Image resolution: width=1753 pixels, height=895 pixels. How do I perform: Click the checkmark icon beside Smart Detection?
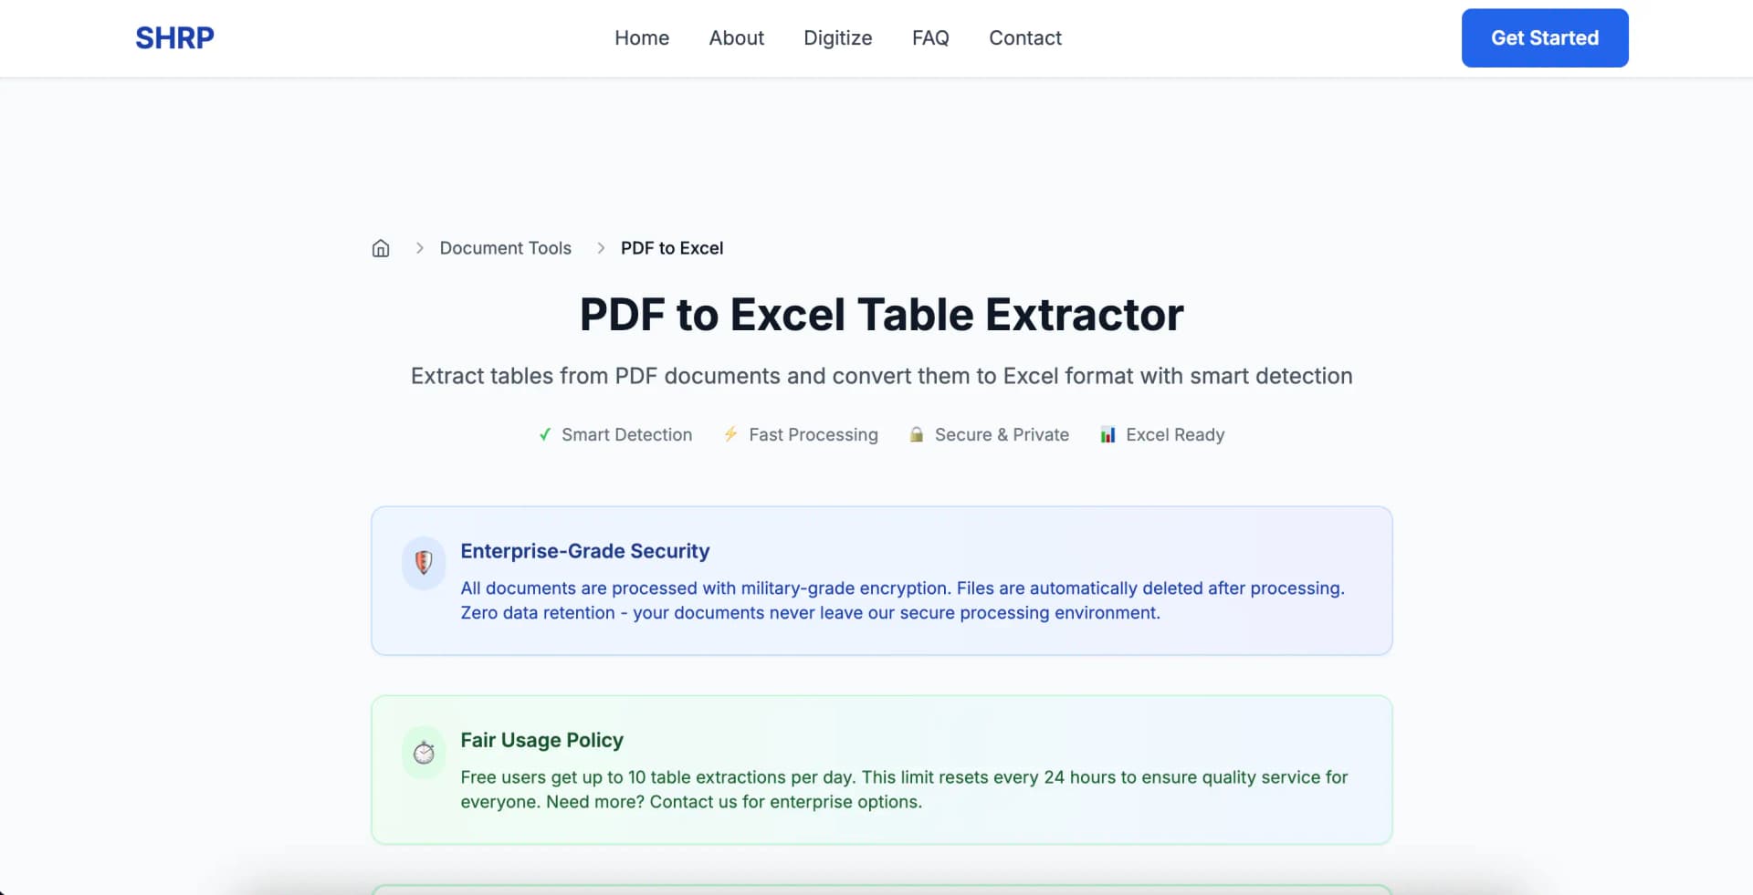tap(544, 434)
